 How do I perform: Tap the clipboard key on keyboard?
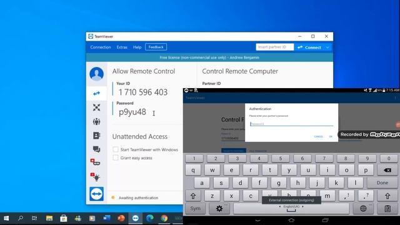click(x=387, y=209)
